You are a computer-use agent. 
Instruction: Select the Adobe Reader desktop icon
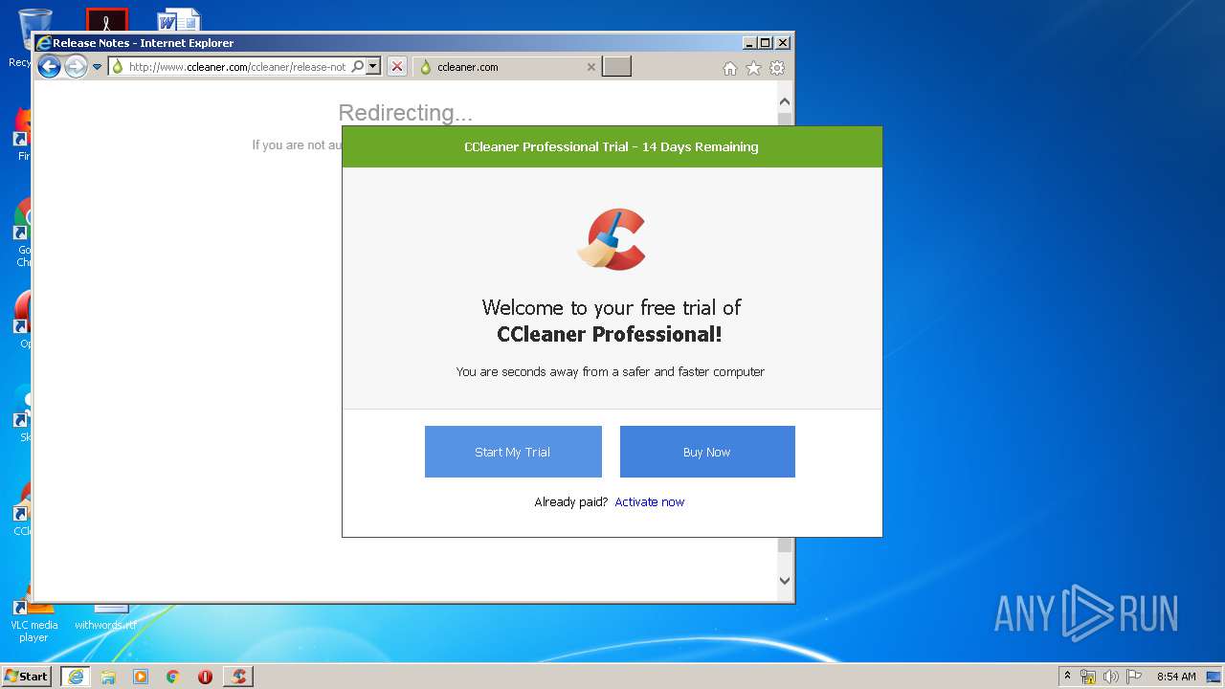tap(106, 20)
